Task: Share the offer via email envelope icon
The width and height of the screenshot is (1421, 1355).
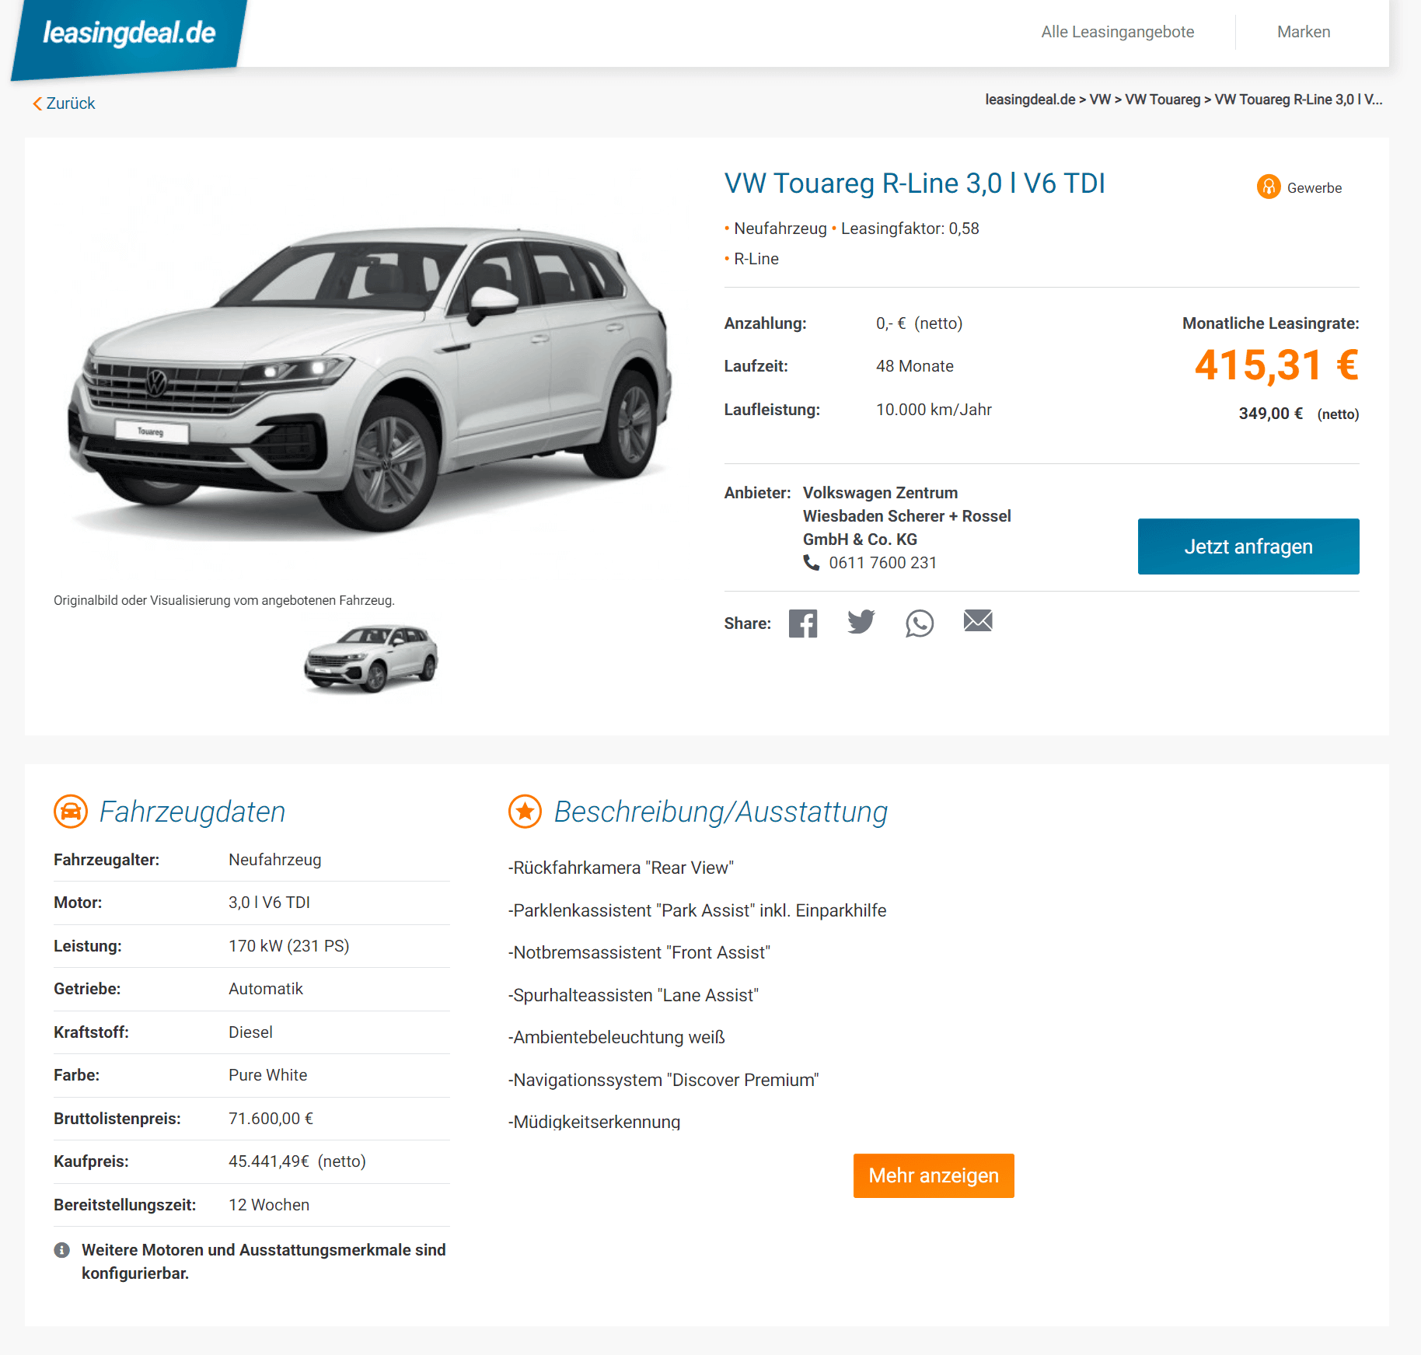Action: coord(978,620)
